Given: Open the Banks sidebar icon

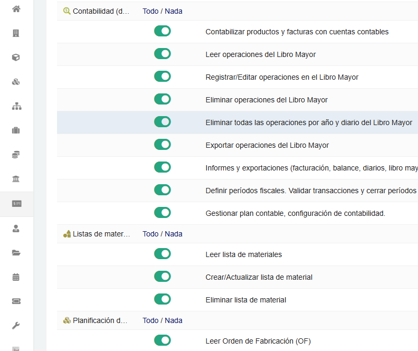Looking at the screenshot, I should click(x=16, y=179).
